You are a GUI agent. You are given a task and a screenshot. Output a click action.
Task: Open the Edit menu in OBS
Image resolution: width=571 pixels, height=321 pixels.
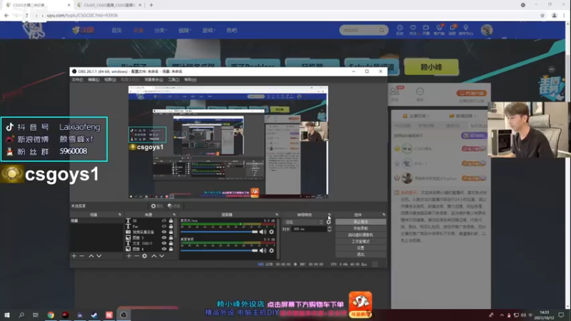[94, 80]
